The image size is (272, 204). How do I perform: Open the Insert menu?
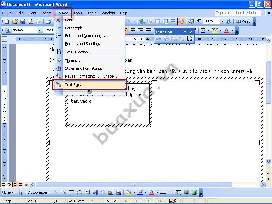(46, 13)
